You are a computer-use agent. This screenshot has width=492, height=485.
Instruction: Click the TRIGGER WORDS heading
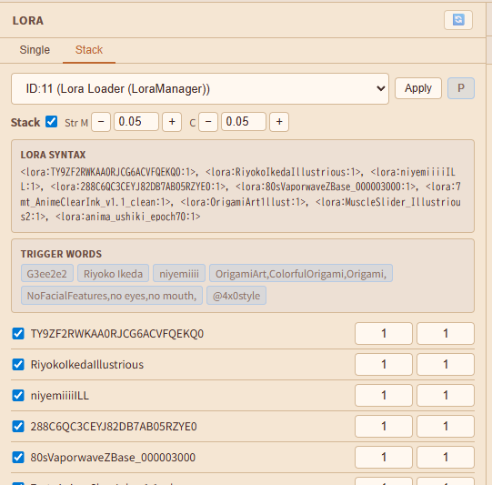pyautogui.click(x=61, y=254)
